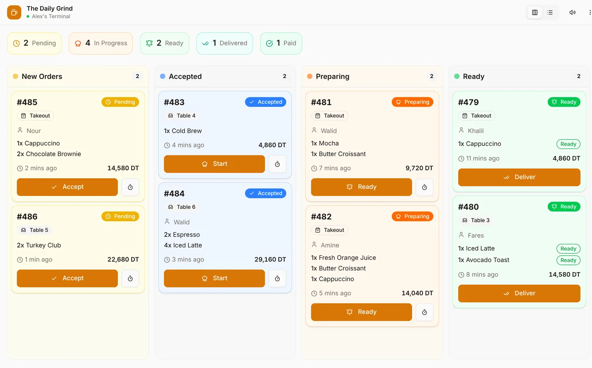Image resolution: width=592 pixels, height=368 pixels.
Task: Click the Ready tag beside Iced Latte in #480
Action: (569, 249)
